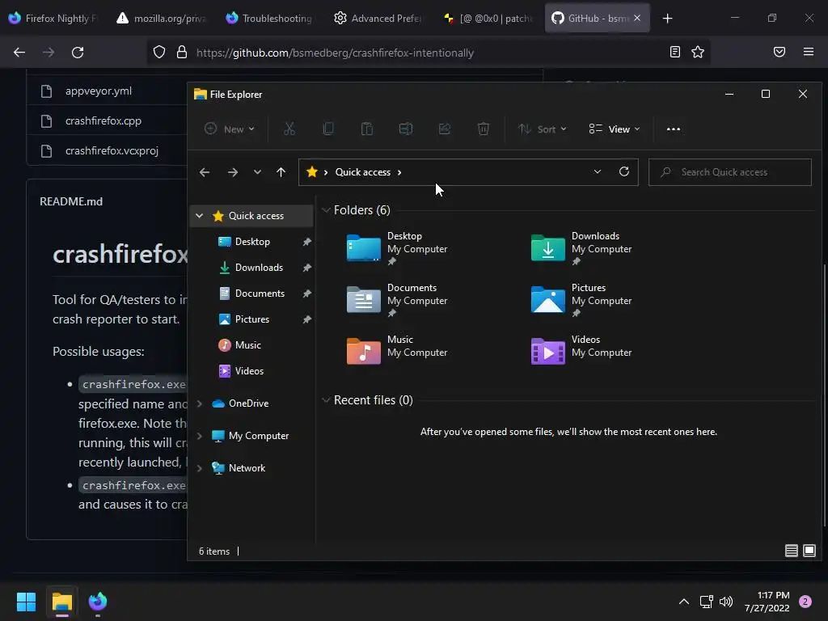Open appveyor.yml file on GitHub

(x=98, y=91)
